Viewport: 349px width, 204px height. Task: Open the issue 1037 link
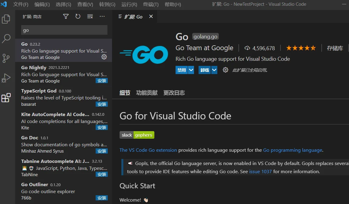point(260,172)
